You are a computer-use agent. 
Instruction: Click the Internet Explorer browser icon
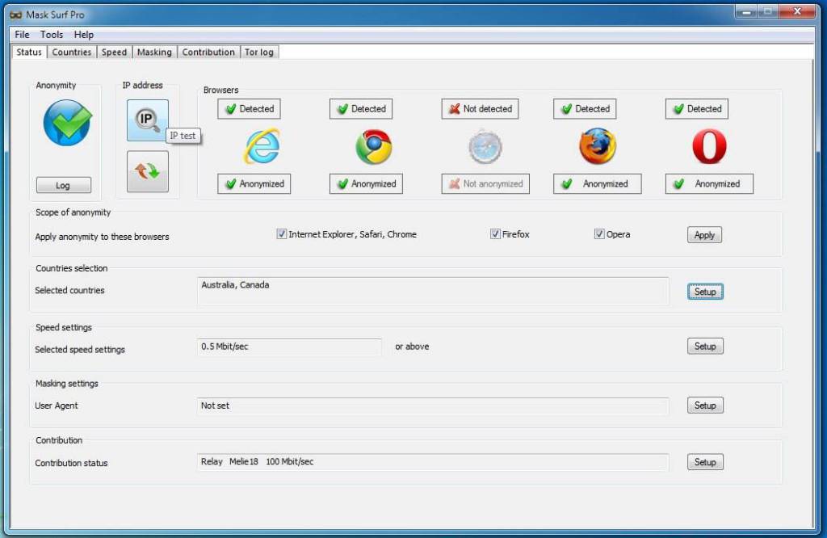point(262,146)
